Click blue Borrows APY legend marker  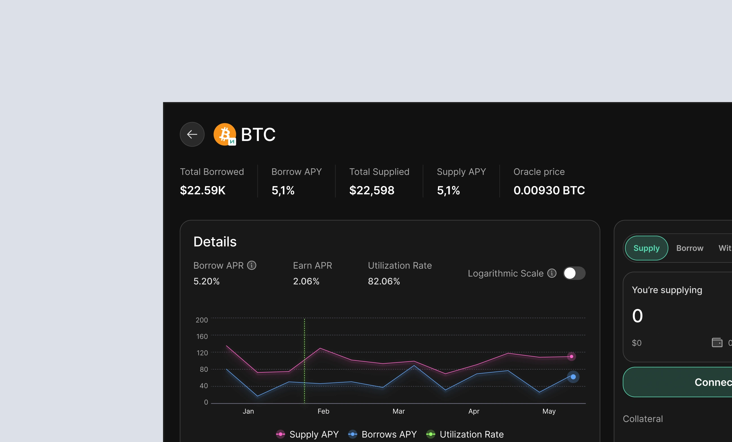click(x=352, y=434)
